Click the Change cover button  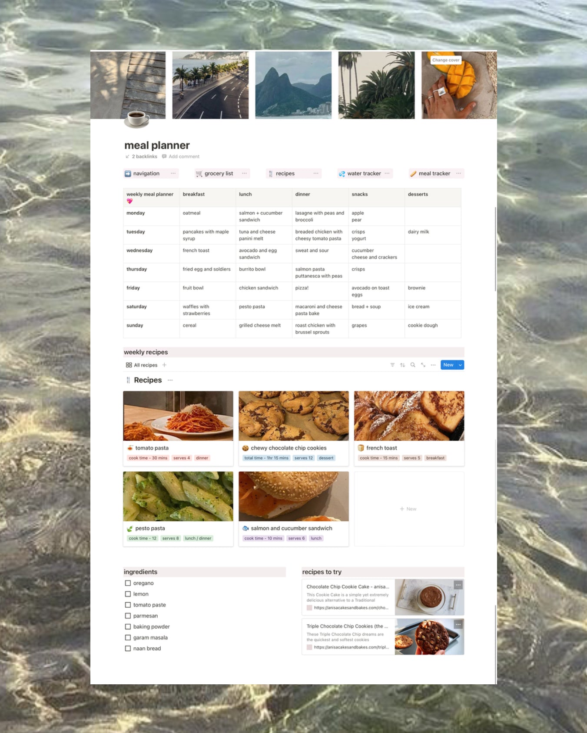[446, 60]
